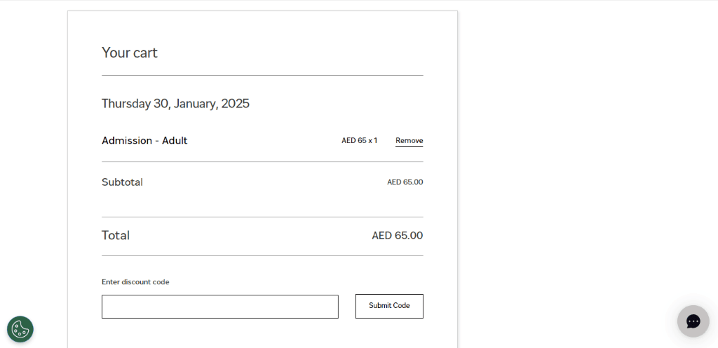This screenshot has width=718, height=348.
Task: Click the 'Your cart' heading
Action: coord(129,53)
